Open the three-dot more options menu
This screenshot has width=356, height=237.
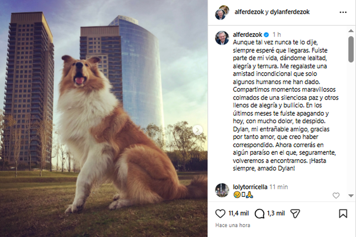[343, 12]
